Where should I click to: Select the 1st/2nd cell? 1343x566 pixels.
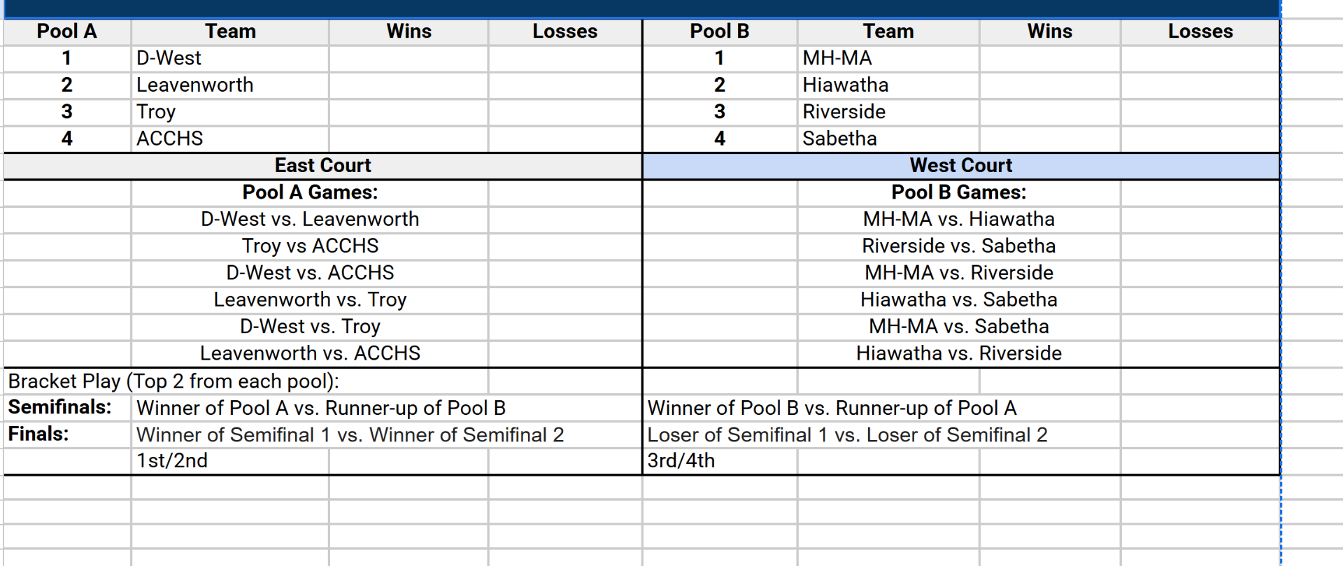172,460
